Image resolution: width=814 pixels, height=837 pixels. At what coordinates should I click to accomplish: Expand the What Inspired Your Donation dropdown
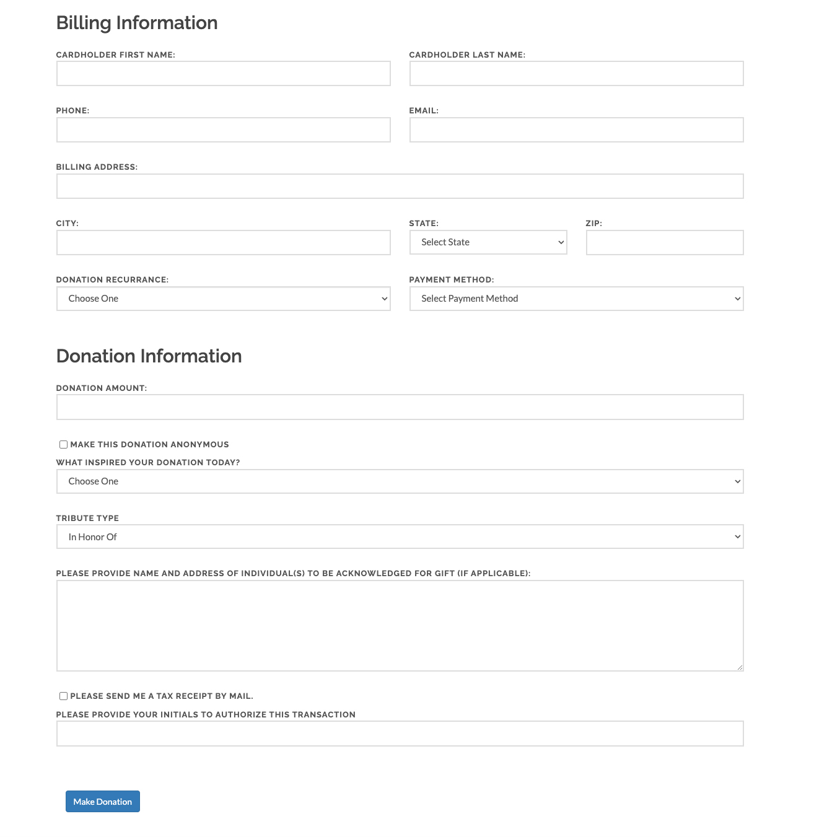click(400, 481)
